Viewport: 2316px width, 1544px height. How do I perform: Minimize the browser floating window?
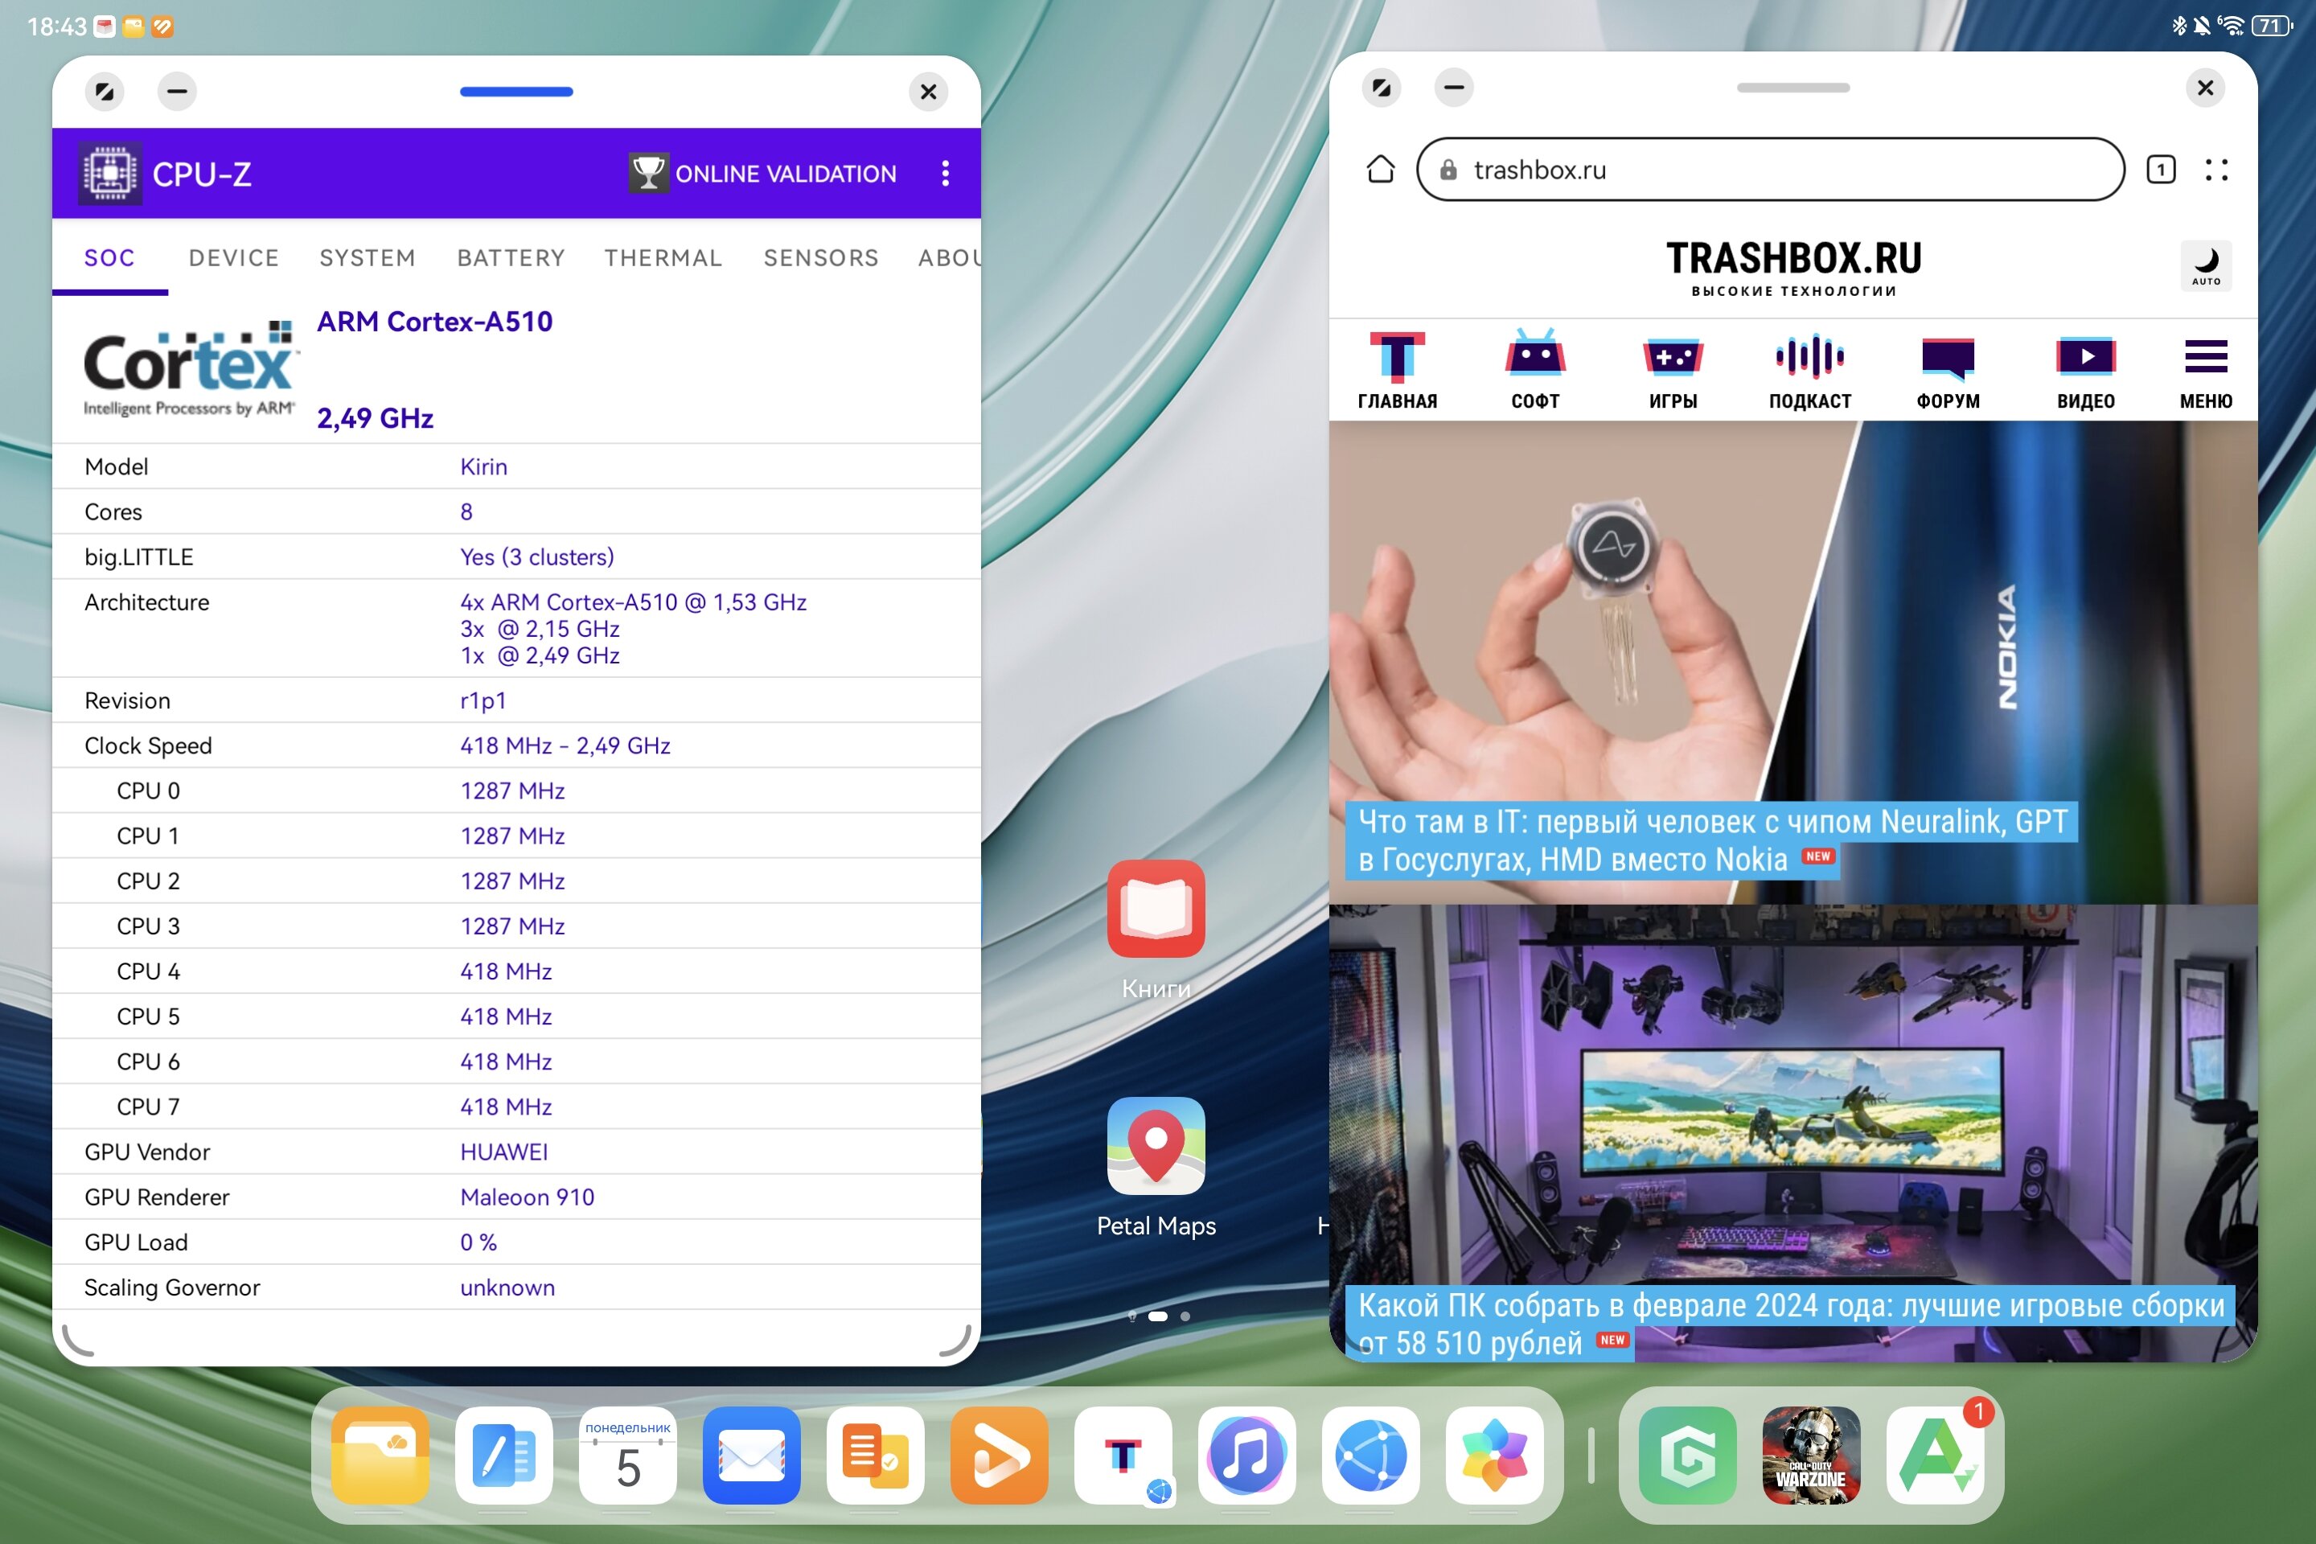(x=1453, y=88)
